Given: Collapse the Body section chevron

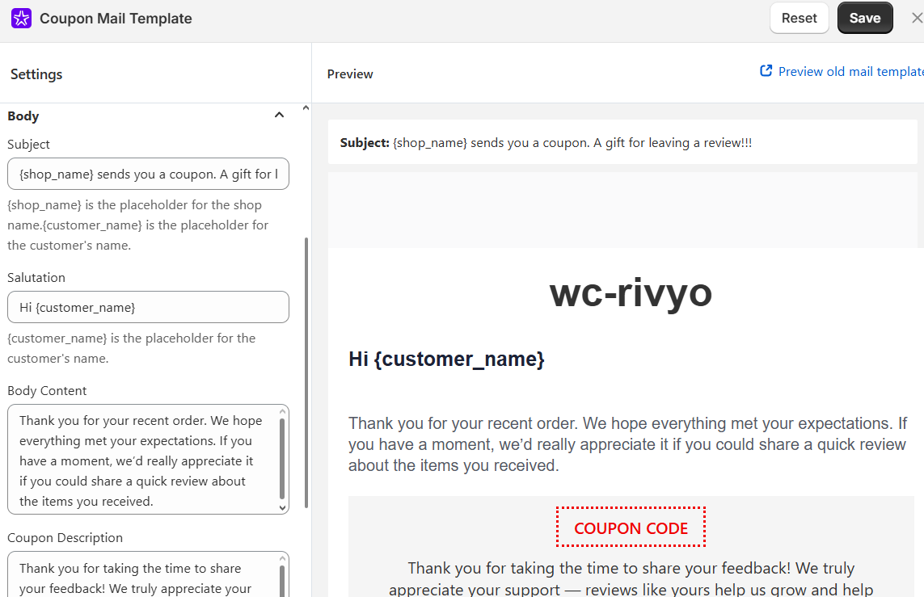Looking at the screenshot, I should (x=280, y=116).
